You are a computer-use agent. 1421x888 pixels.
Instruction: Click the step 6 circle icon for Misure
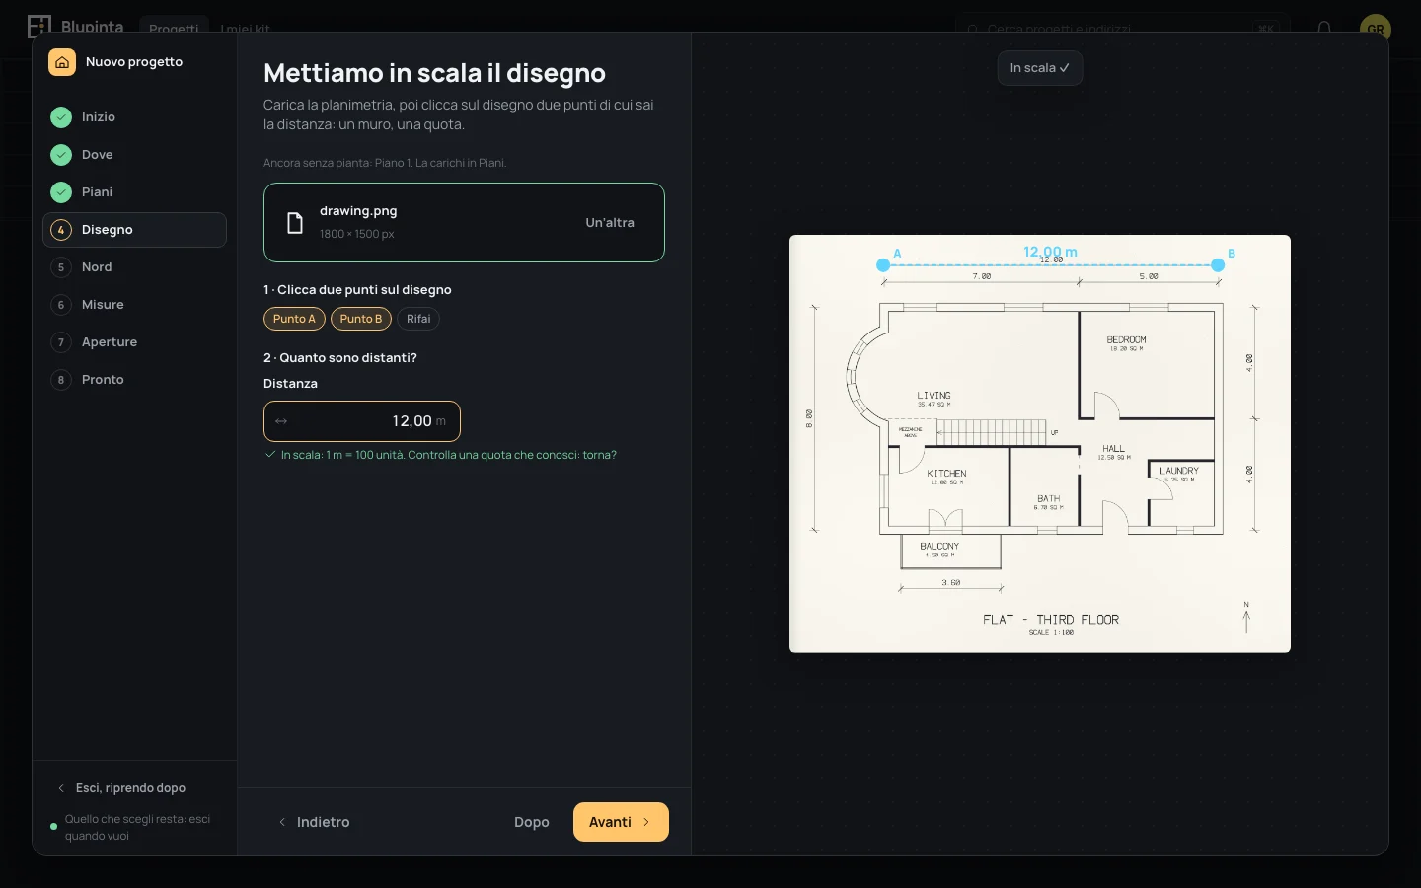61,305
